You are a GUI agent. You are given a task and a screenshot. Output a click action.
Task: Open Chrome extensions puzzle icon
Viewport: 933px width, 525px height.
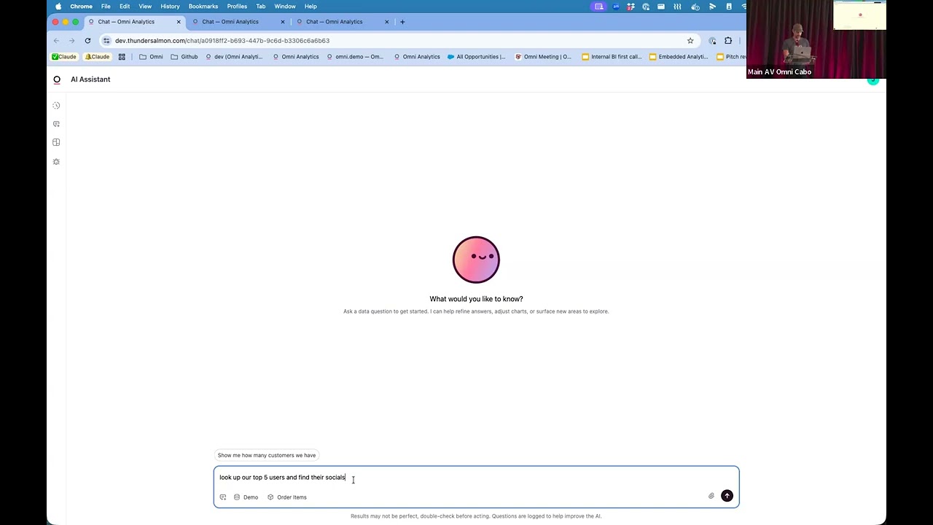click(x=728, y=41)
